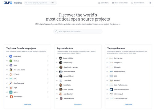154x111 pixels.
Task: Click the Linux Kernel penguin icon
Action: 11,70
